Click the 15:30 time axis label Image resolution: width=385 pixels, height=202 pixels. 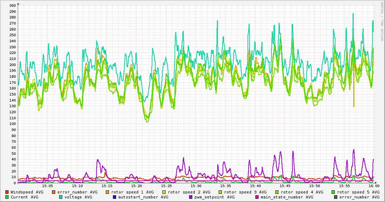coord(196,186)
